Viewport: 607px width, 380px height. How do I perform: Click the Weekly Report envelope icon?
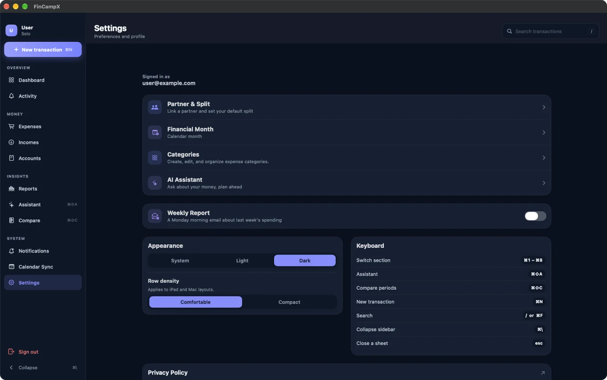click(x=155, y=216)
